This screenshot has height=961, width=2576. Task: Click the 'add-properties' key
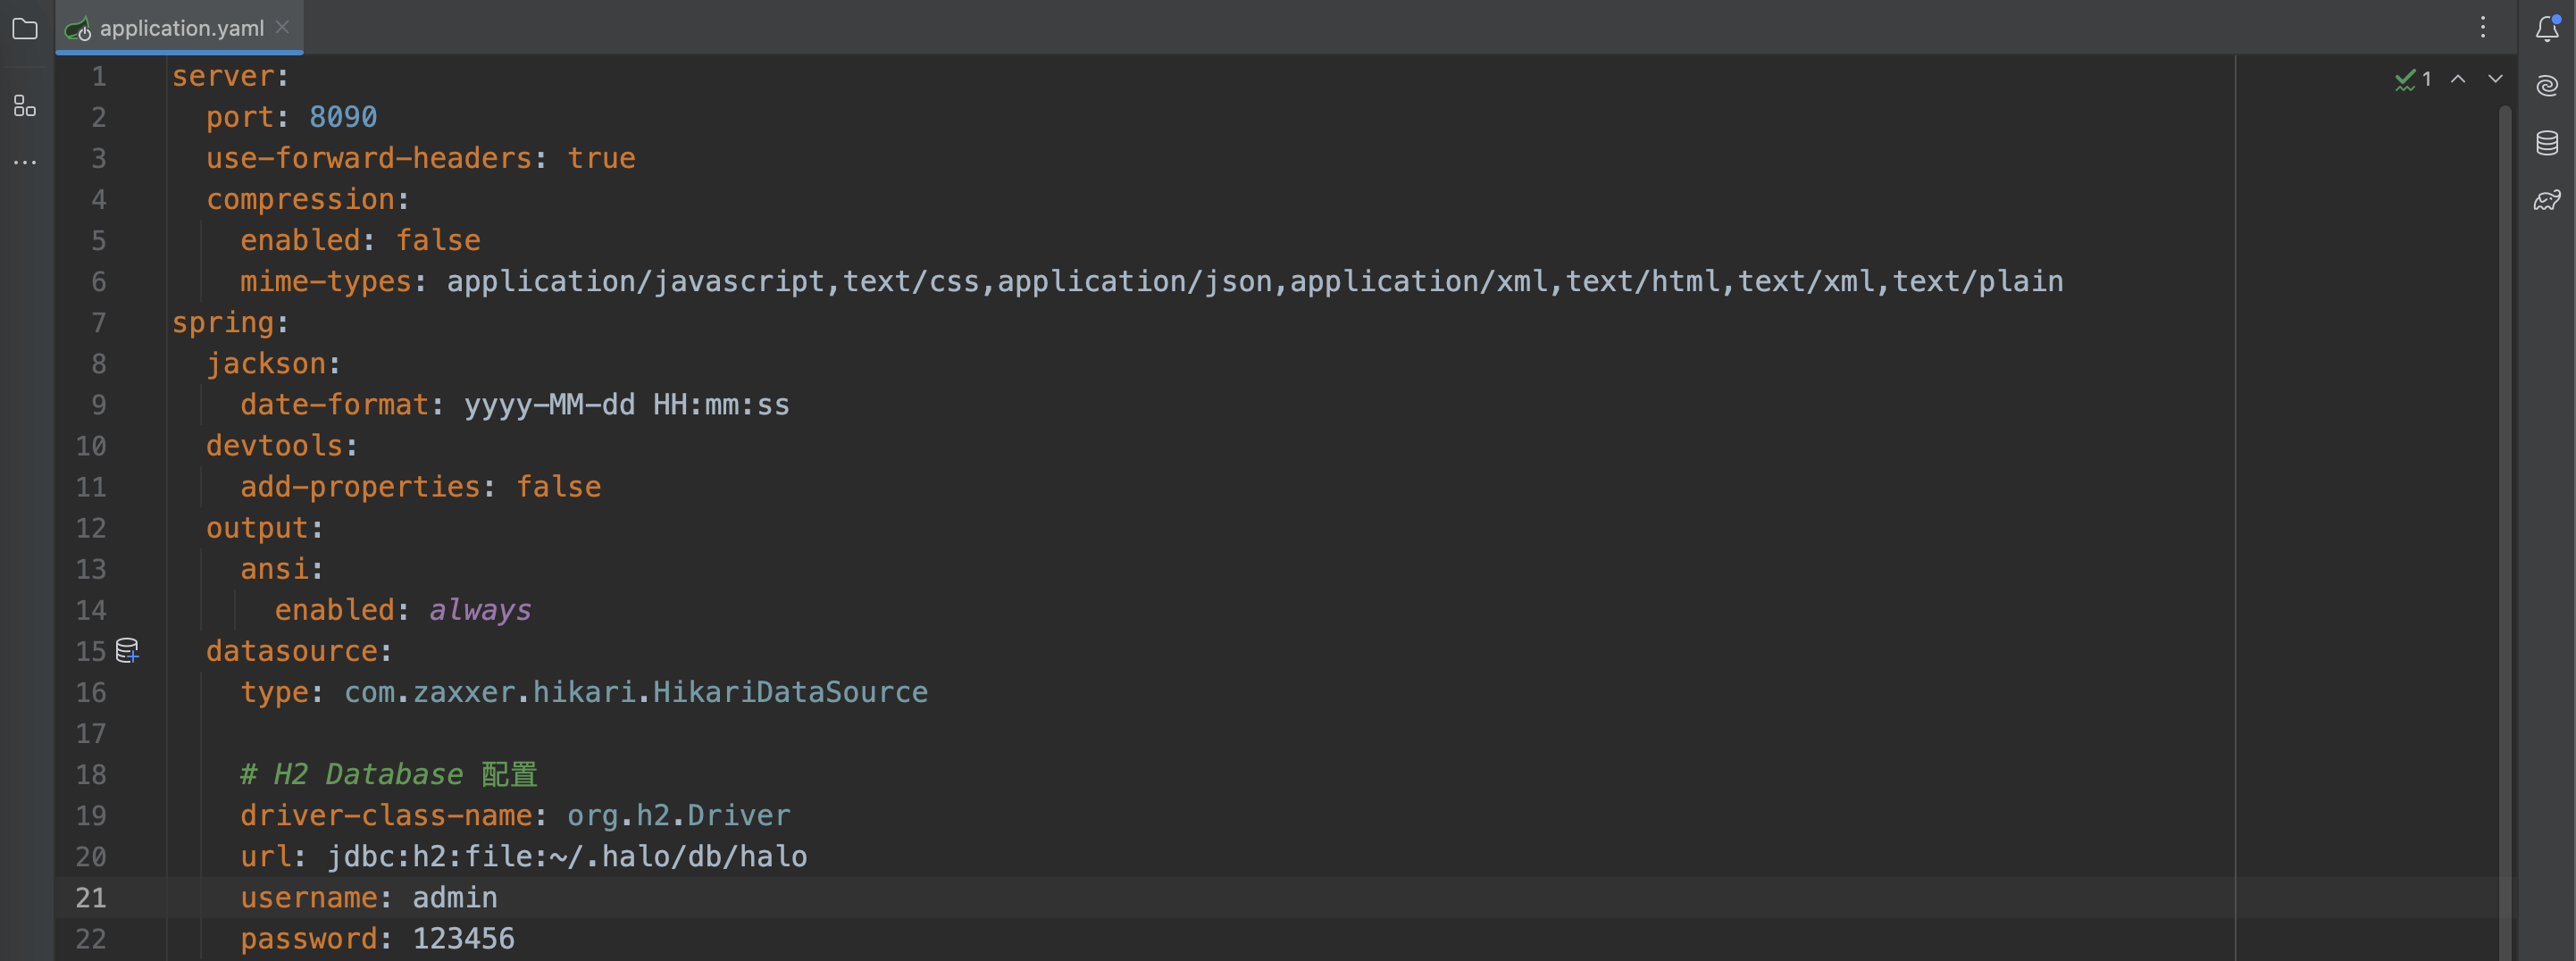pyautogui.click(x=360, y=486)
